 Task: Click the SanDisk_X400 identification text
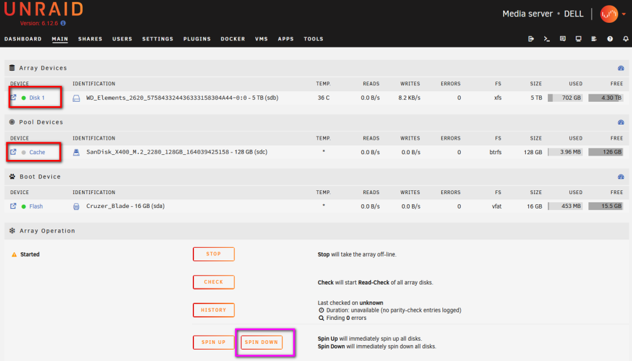pyautogui.click(x=176, y=152)
